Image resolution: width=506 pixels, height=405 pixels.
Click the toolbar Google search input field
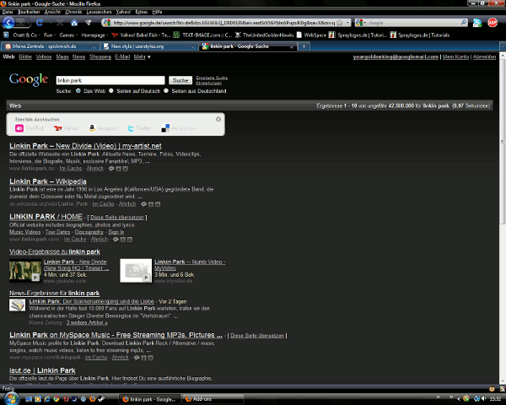pyautogui.click(x=414, y=23)
